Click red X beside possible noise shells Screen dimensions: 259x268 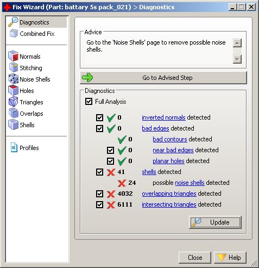pos(122,183)
